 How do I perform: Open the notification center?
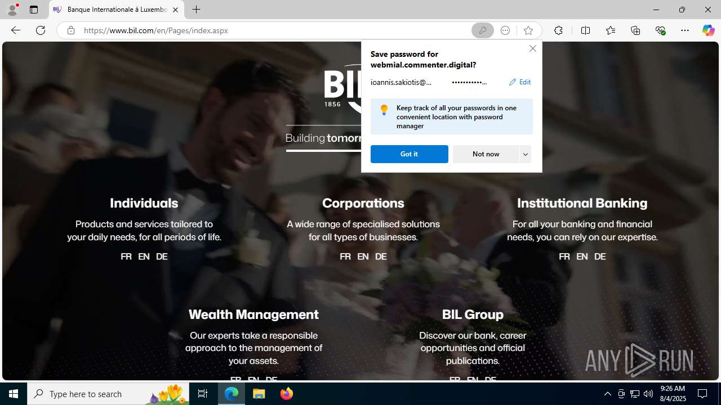[x=703, y=394]
